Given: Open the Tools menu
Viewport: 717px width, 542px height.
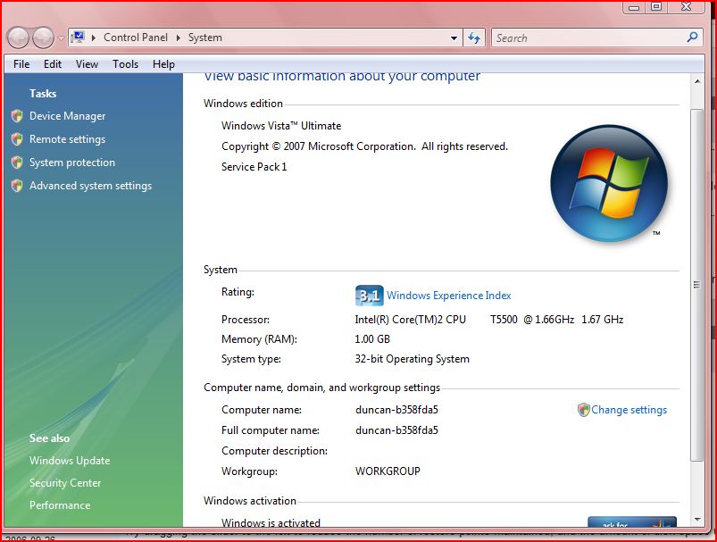Looking at the screenshot, I should [125, 64].
